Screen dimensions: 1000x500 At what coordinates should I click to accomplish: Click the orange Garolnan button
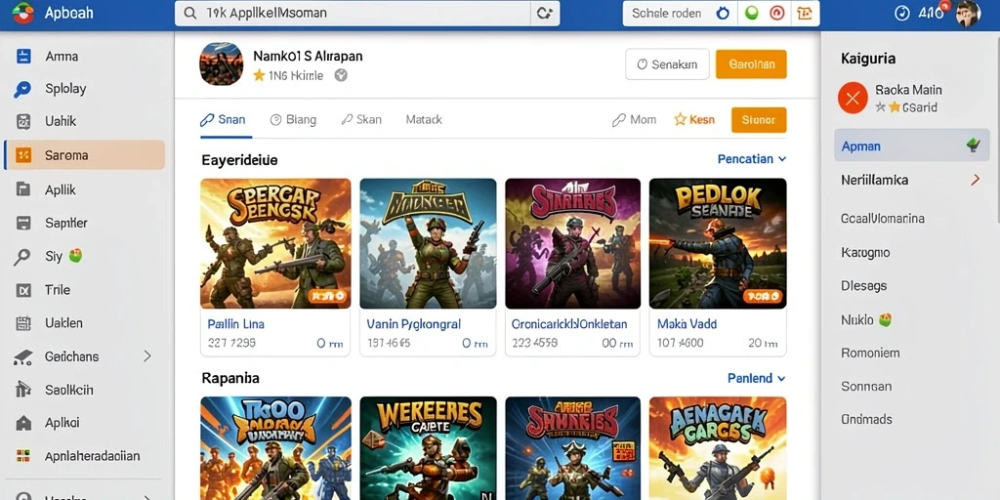tap(751, 63)
